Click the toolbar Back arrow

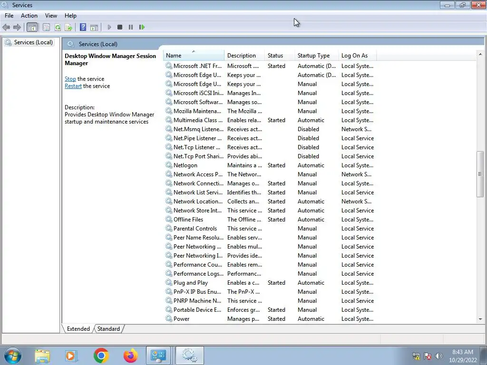click(x=6, y=27)
